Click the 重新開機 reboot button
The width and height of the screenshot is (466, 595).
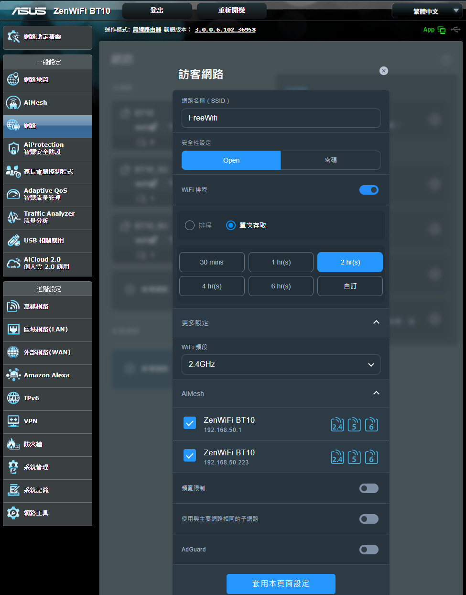[232, 11]
